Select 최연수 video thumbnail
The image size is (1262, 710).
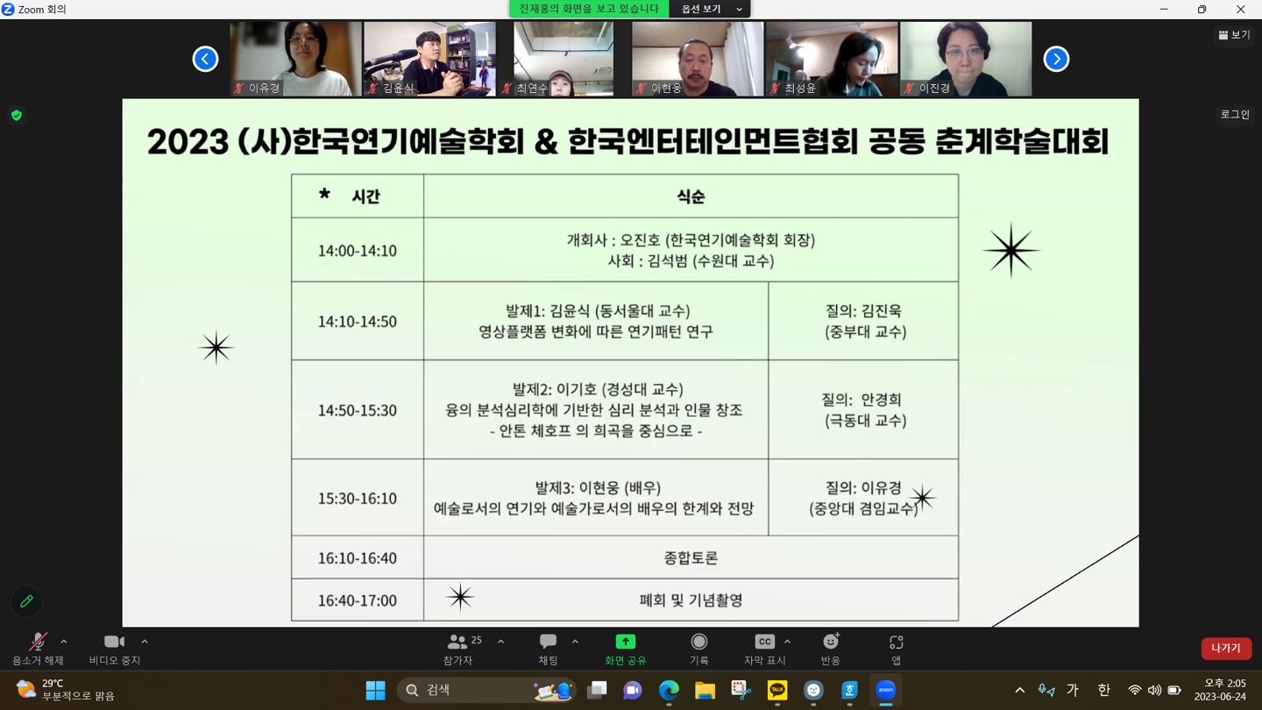coord(564,59)
